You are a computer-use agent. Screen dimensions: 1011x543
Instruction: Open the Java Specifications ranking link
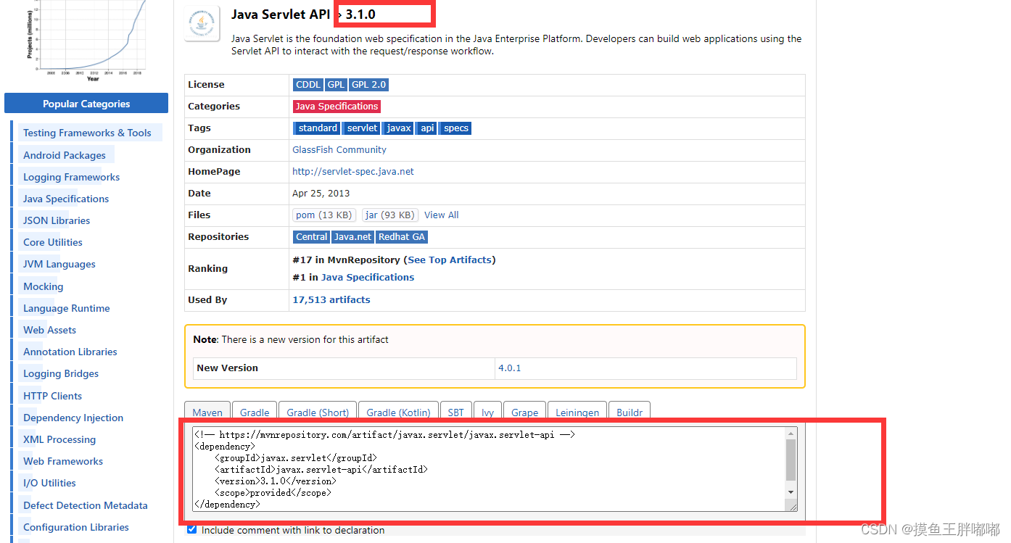tap(368, 277)
